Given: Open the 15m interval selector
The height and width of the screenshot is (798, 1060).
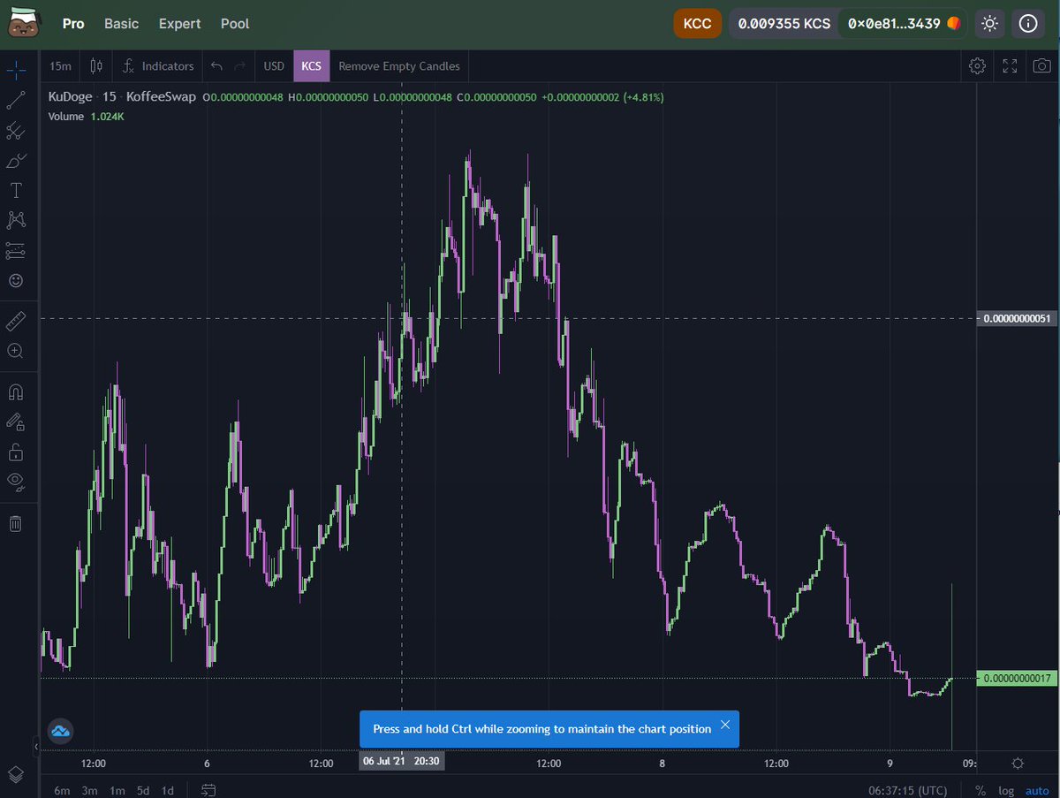Looking at the screenshot, I should 60,65.
